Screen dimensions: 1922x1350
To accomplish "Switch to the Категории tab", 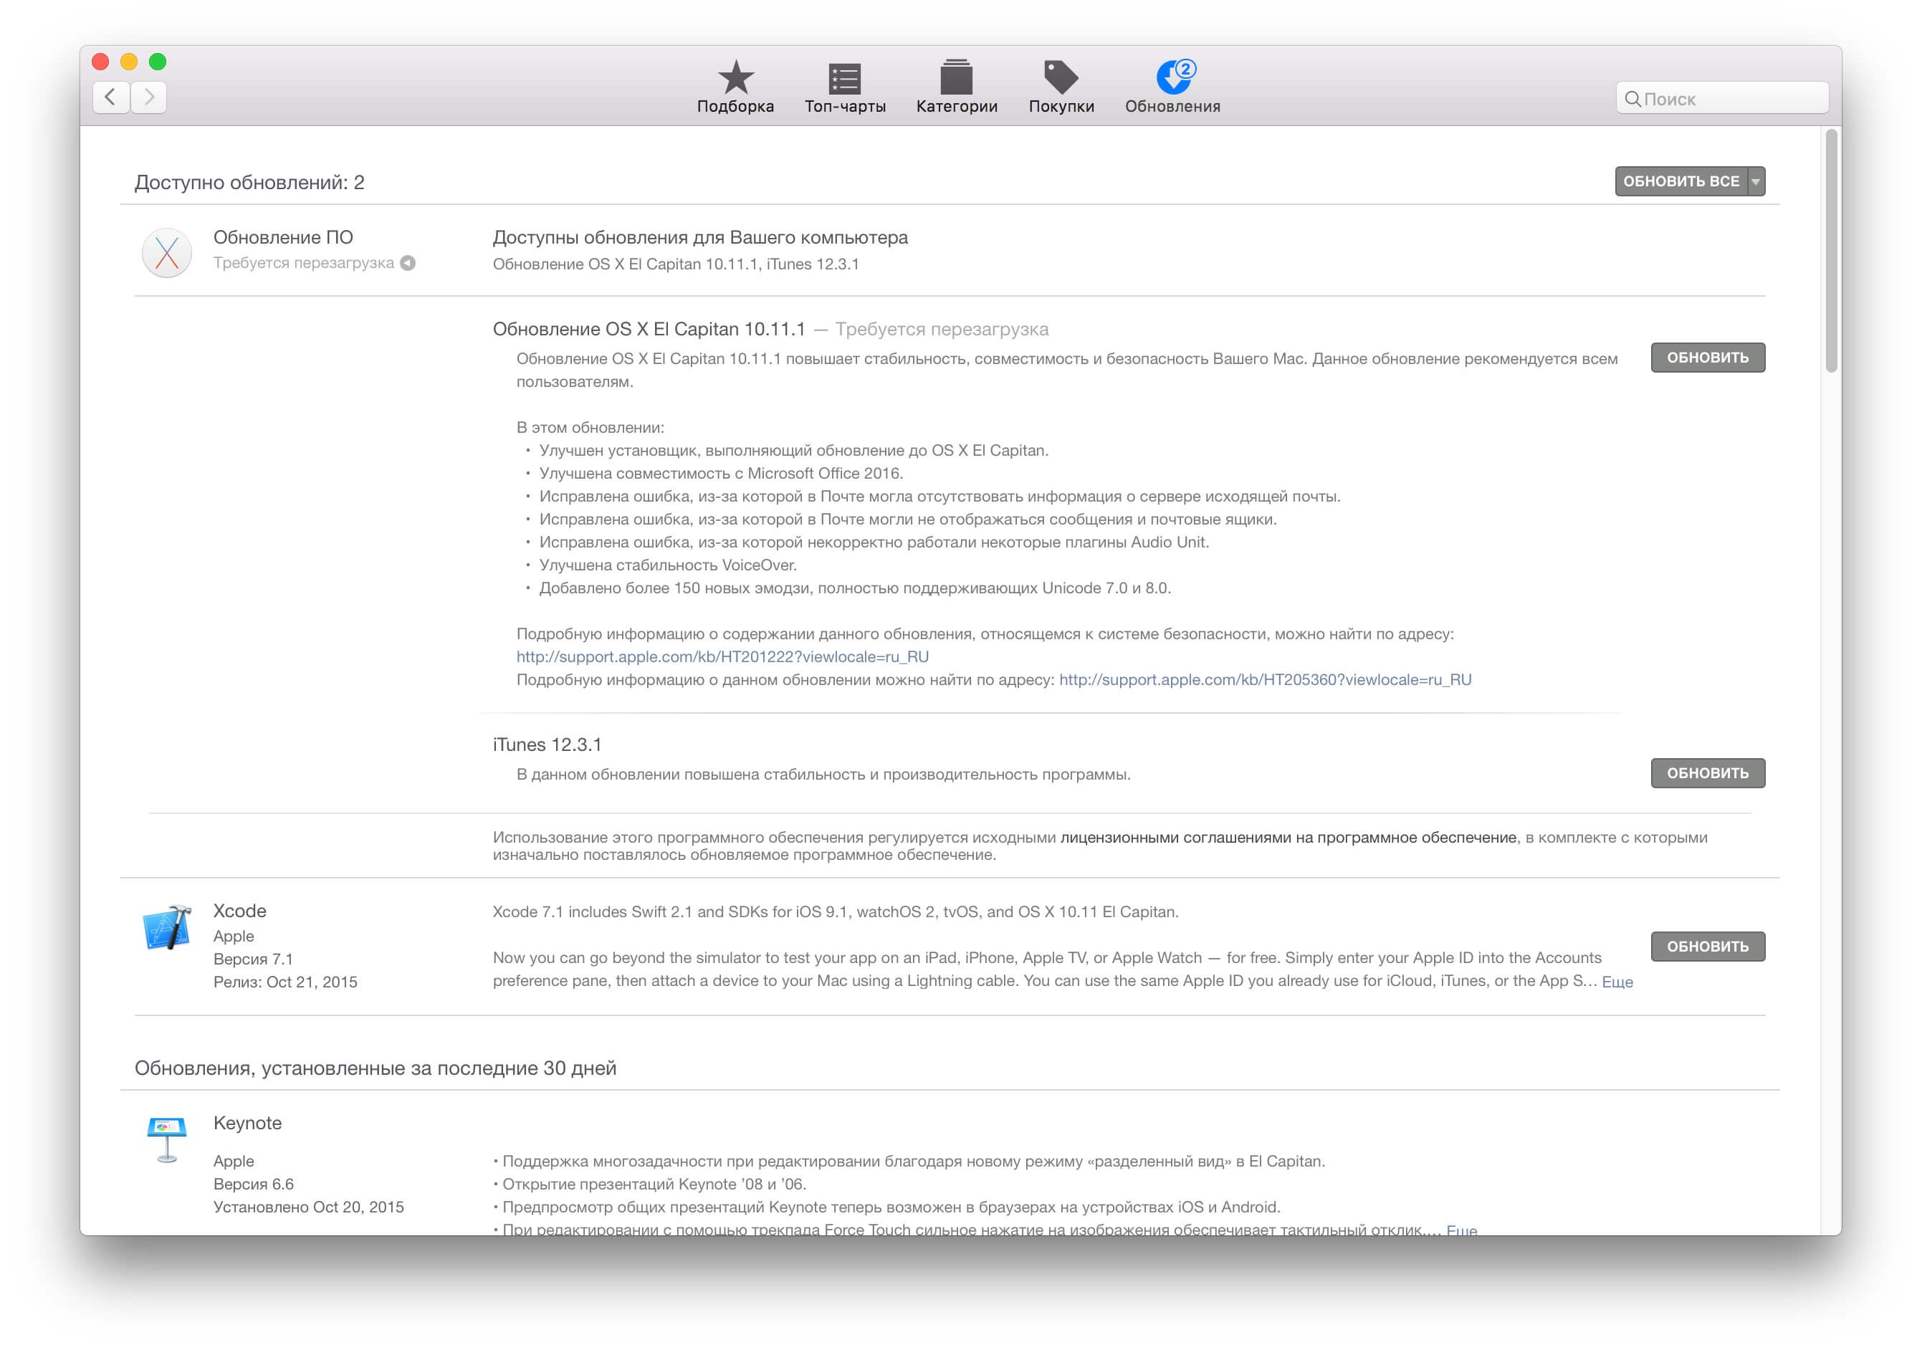I will 956,87.
